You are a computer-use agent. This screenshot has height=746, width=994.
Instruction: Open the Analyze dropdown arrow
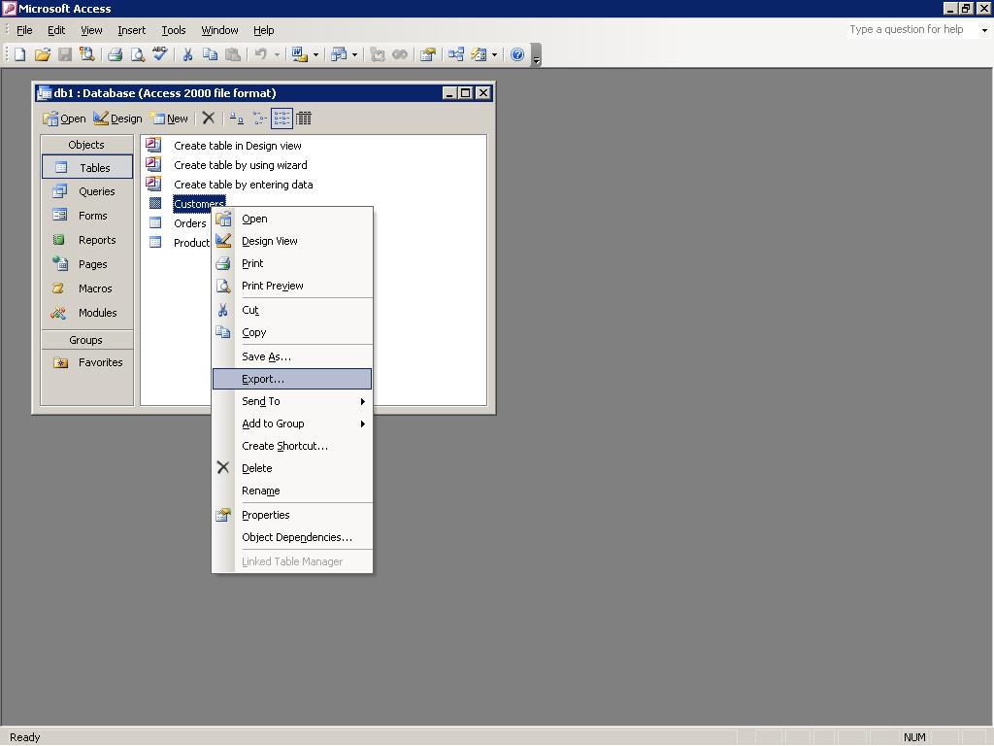coord(354,54)
